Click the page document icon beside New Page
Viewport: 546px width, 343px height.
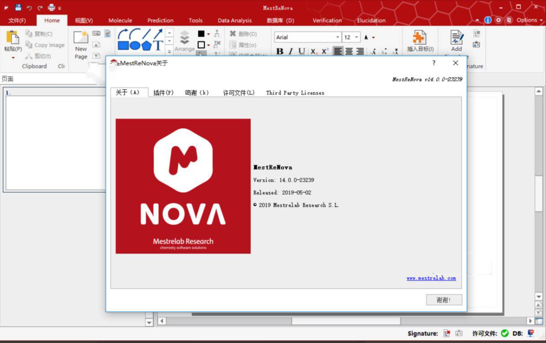(108, 33)
